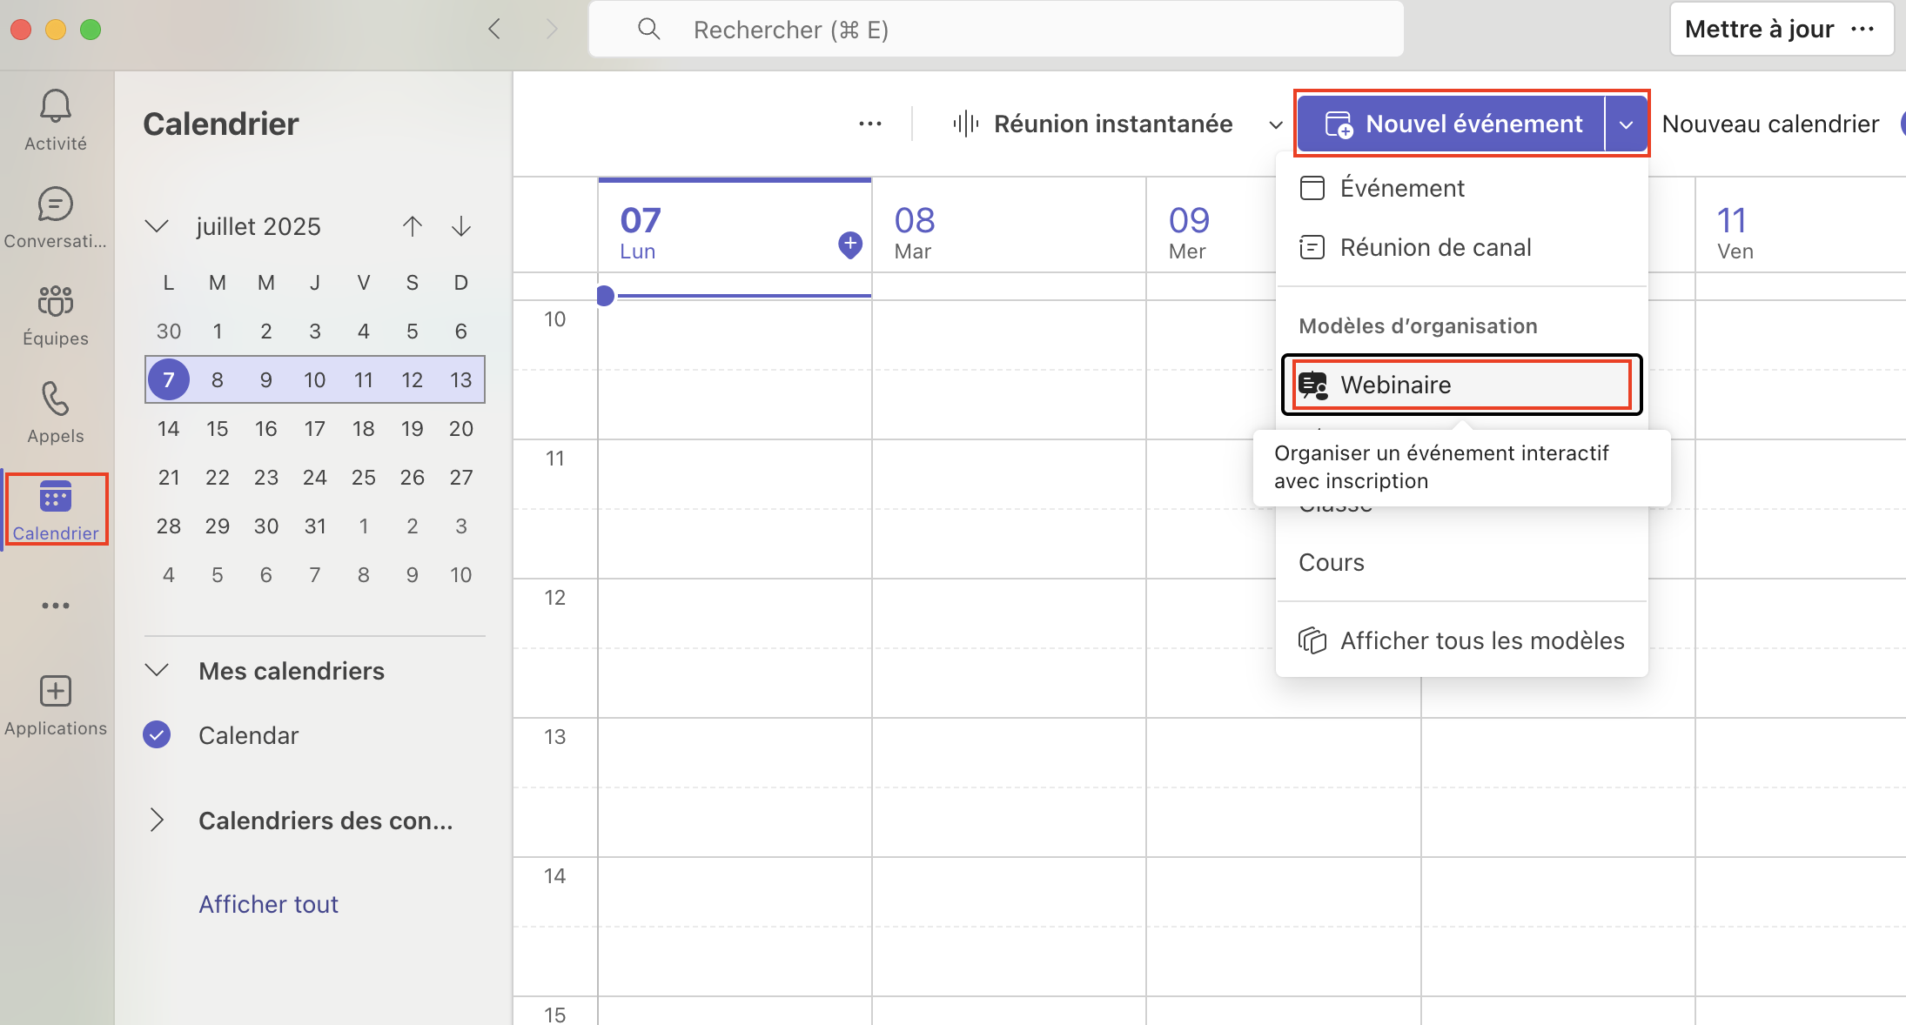Screen dimensions: 1906x1025
Task: Go to previous month with up arrow
Action: [413, 227]
